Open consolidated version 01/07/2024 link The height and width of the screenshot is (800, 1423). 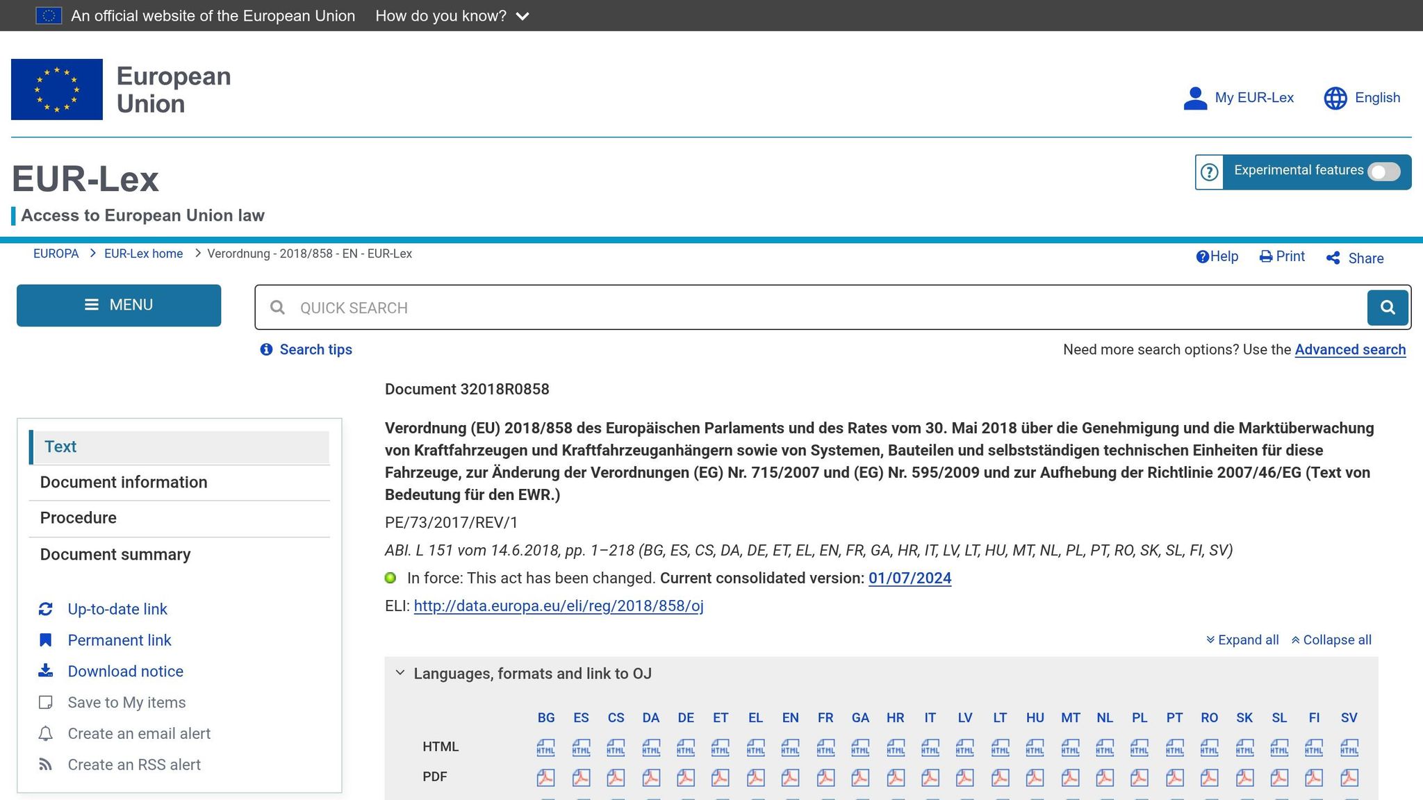click(909, 578)
